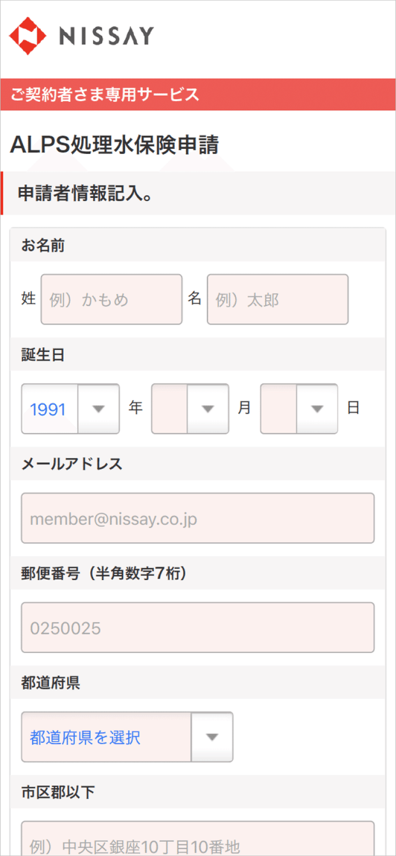Click the 誕生日 section label
The width and height of the screenshot is (396, 856).
tap(43, 355)
